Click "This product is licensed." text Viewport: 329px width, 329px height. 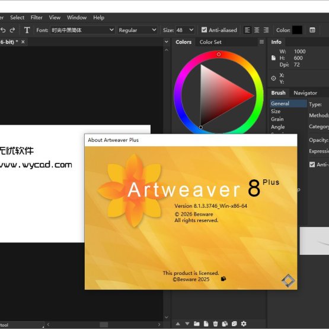coord(191,273)
